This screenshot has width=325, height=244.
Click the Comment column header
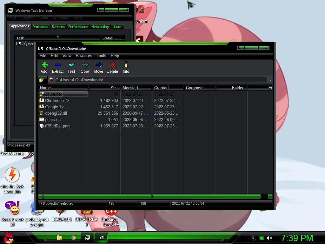pos(200,88)
